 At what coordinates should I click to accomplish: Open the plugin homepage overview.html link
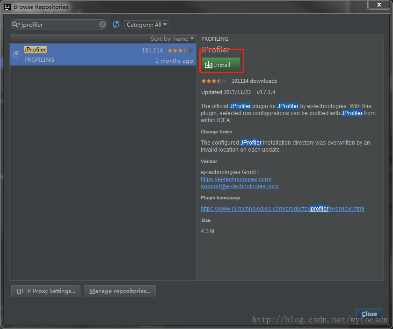(283, 209)
